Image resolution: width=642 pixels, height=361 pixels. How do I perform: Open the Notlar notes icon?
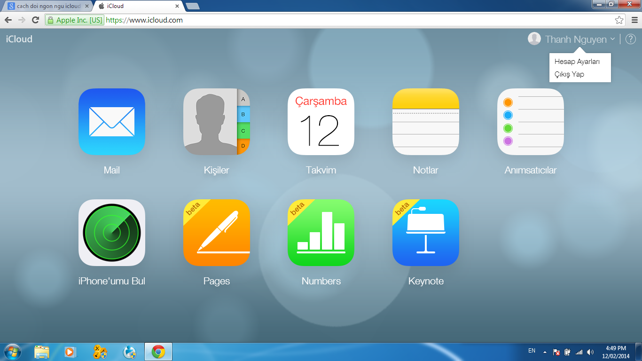[x=426, y=122]
